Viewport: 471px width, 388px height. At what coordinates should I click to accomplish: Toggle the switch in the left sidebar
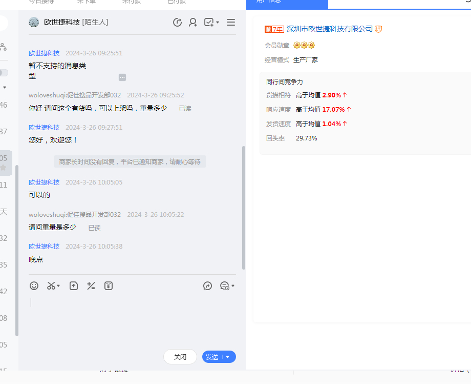click(x=3, y=73)
